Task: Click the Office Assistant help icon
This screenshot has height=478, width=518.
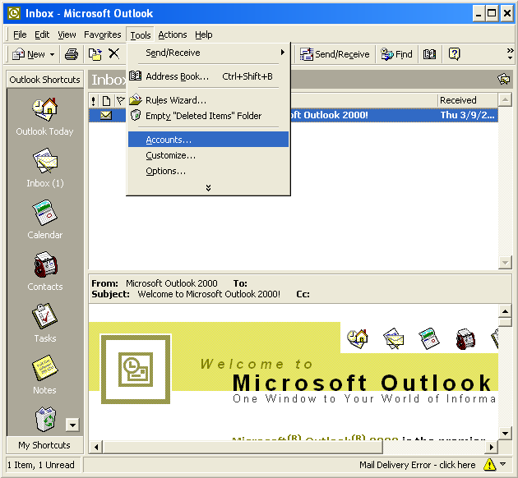Action: (454, 53)
